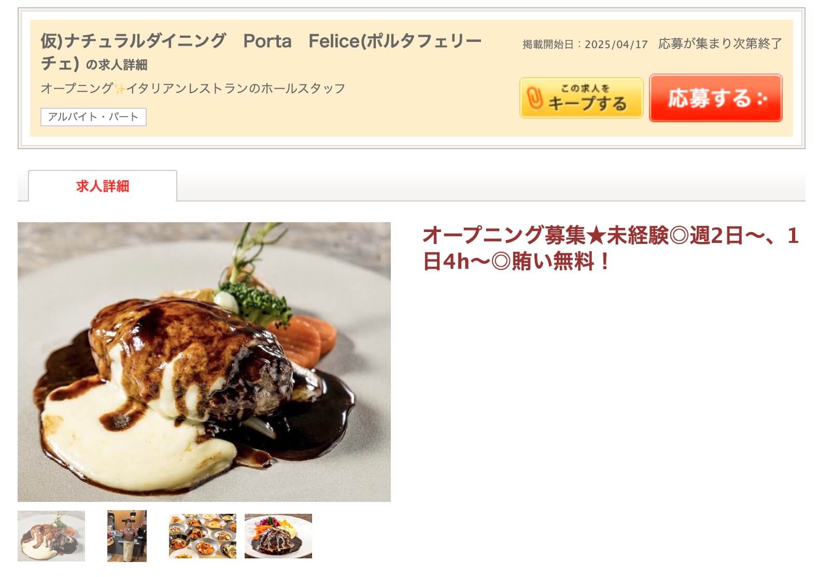Show the last thumbnail of the sauced meat plate

point(278,536)
